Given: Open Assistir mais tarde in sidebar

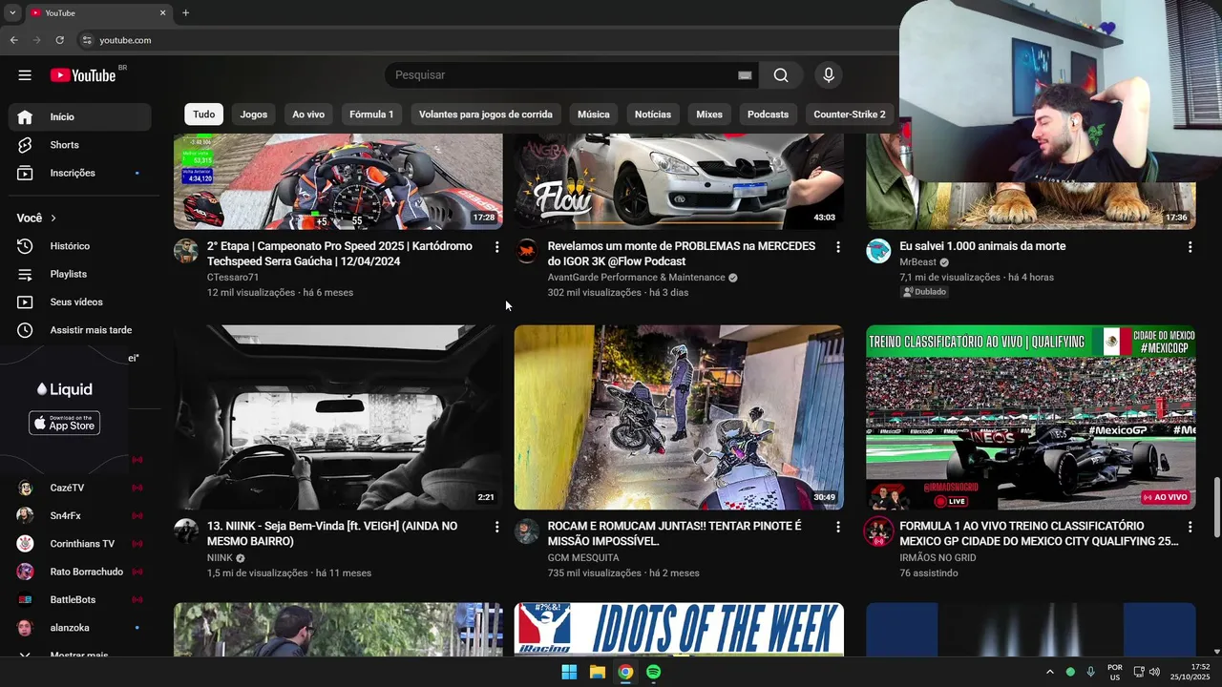Looking at the screenshot, I should click(79, 330).
